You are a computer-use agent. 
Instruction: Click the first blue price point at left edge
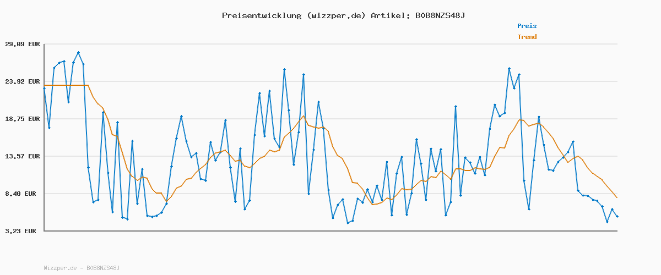(44, 88)
